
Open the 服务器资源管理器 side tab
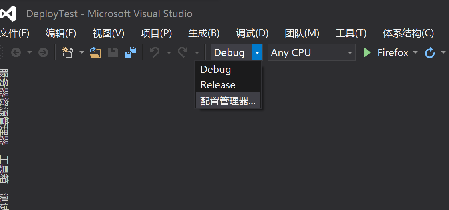coord(4,106)
